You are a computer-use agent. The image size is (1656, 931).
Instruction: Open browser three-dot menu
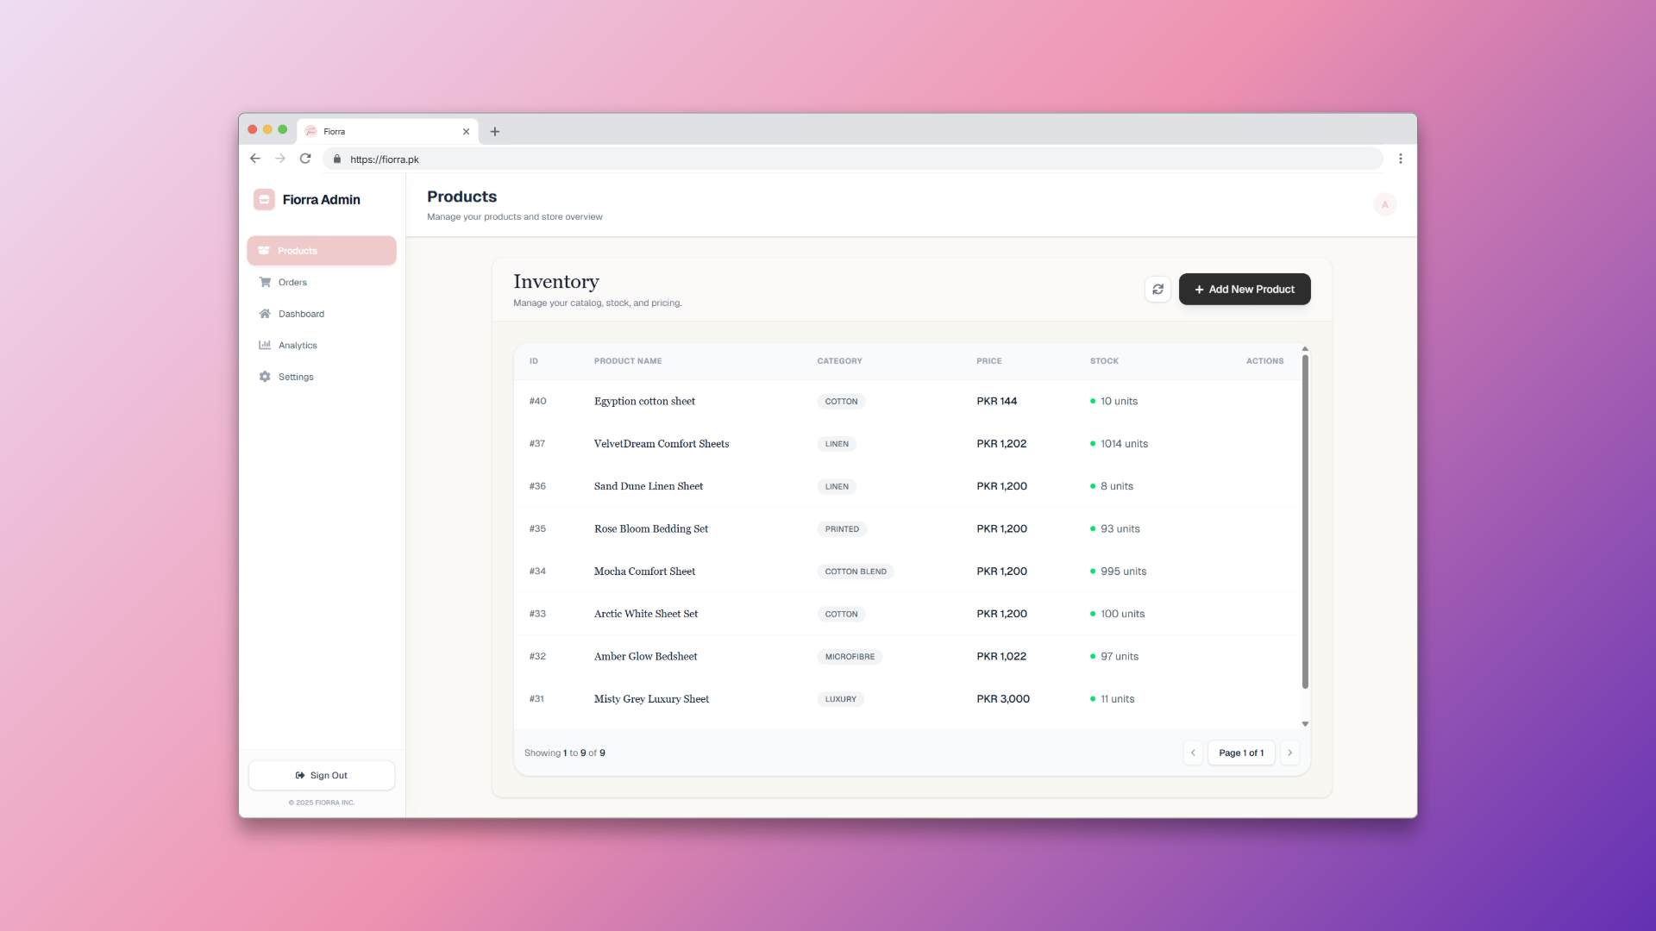pyautogui.click(x=1400, y=159)
